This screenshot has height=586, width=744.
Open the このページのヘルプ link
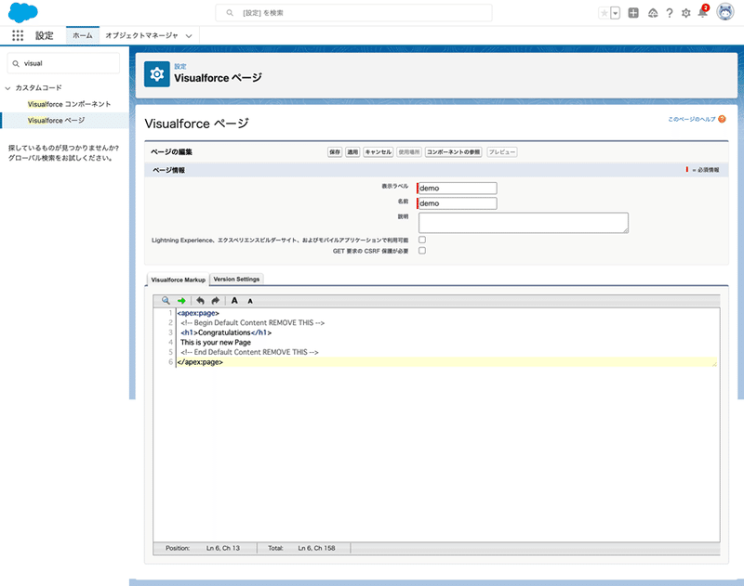click(692, 119)
